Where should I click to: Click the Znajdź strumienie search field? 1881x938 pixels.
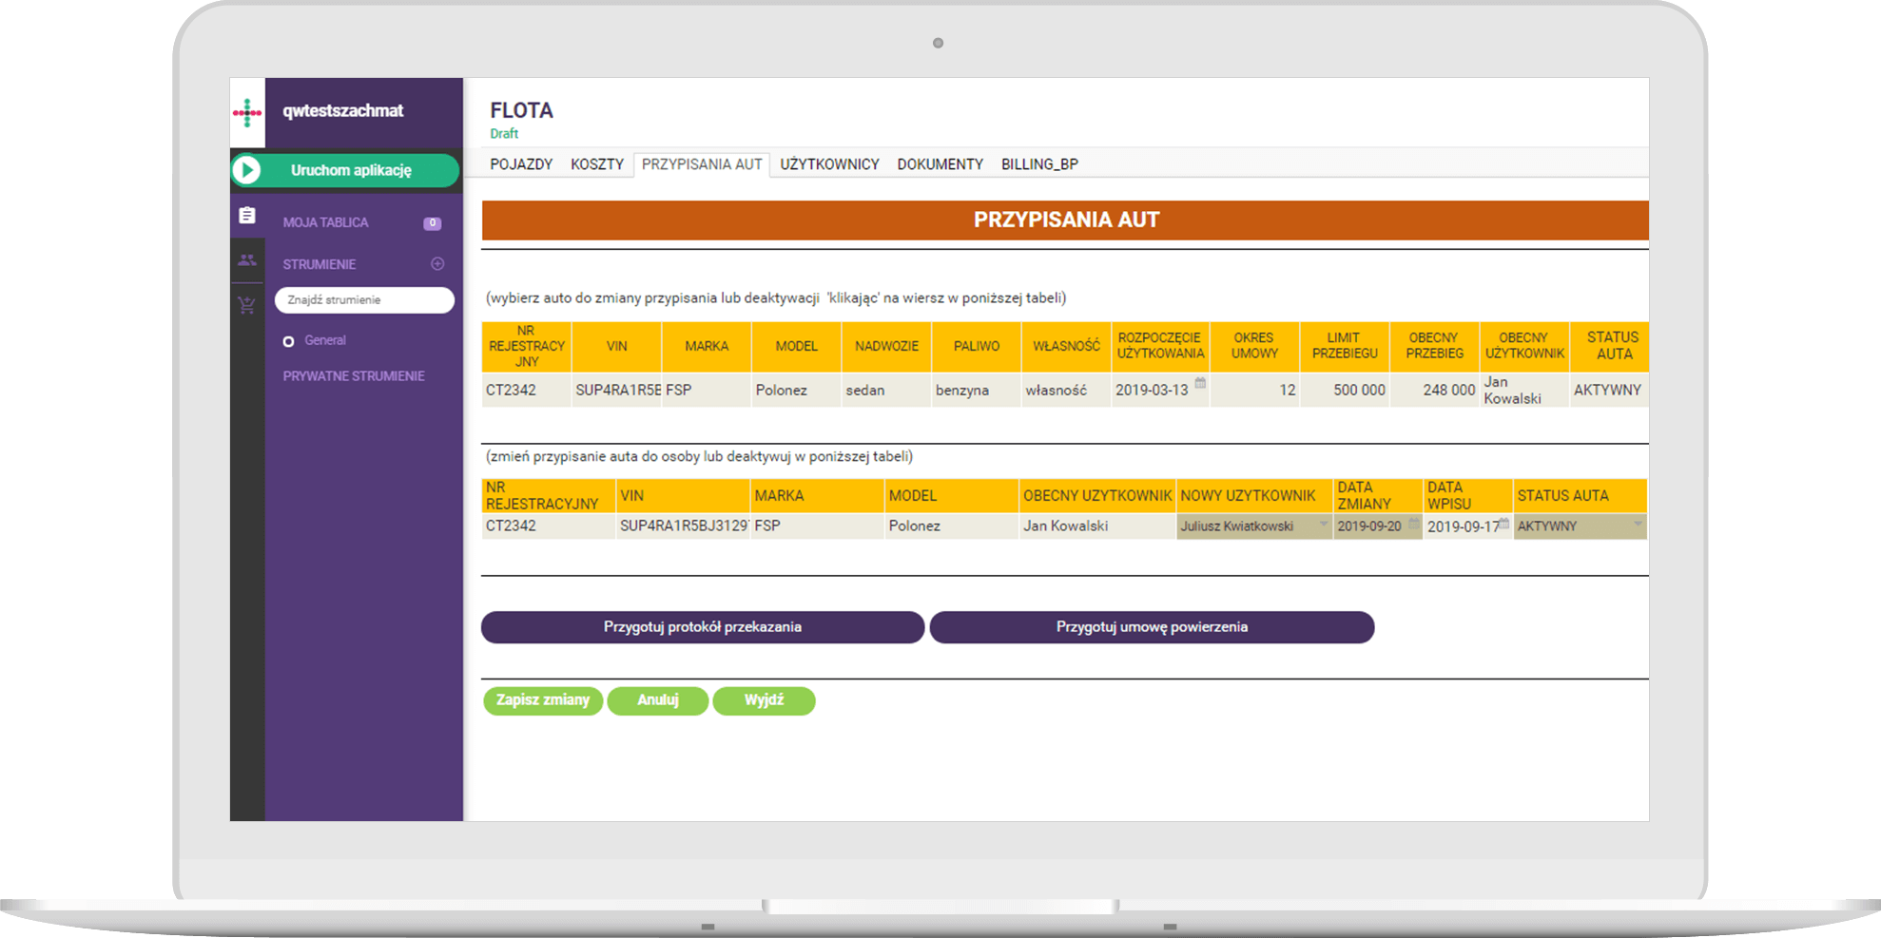tap(364, 300)
